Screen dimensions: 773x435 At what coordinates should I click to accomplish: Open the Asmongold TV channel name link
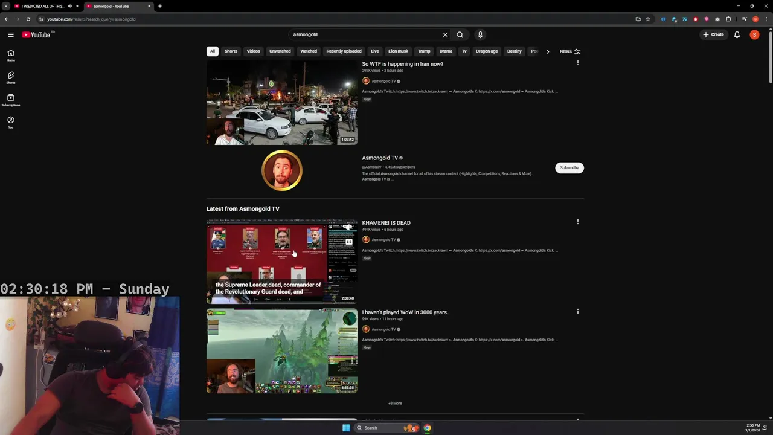(x=380, y=158)
